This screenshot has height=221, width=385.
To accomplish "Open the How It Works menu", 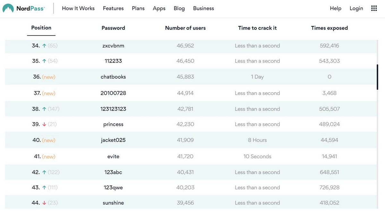I will [x=78, y=8].
